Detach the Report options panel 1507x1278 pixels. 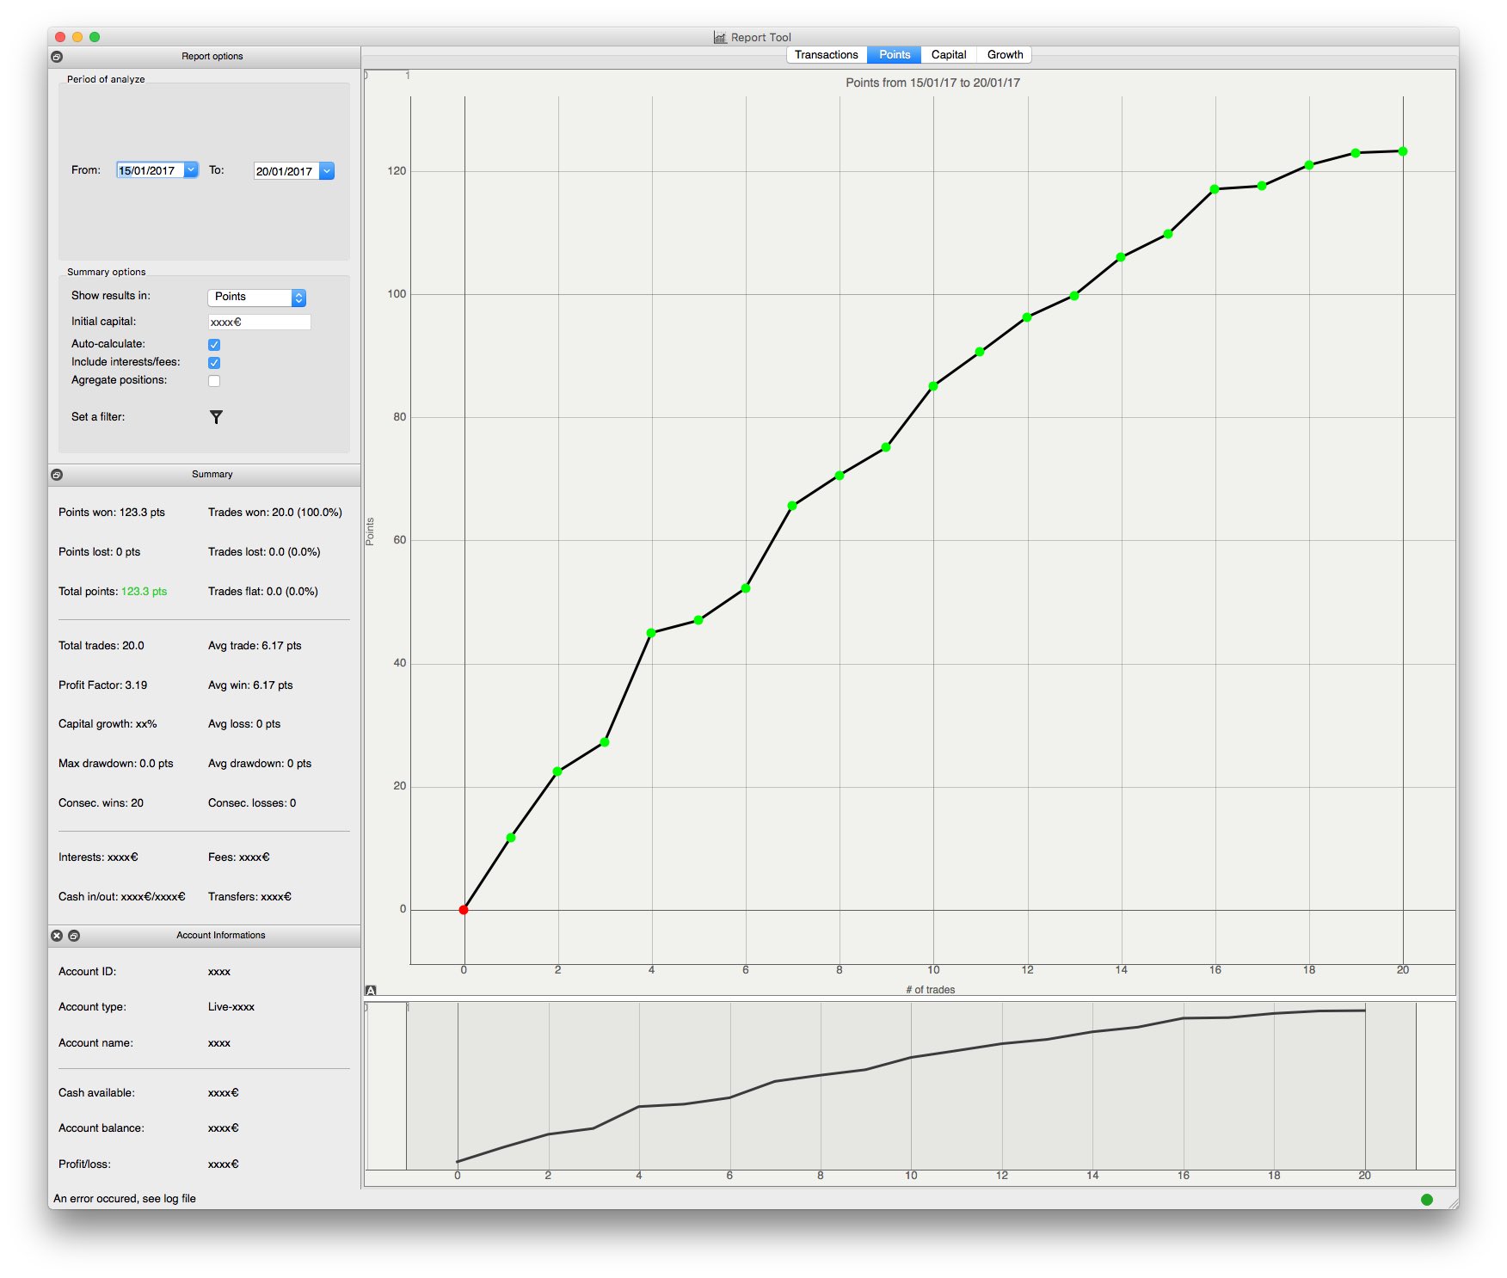coord(57,57)
